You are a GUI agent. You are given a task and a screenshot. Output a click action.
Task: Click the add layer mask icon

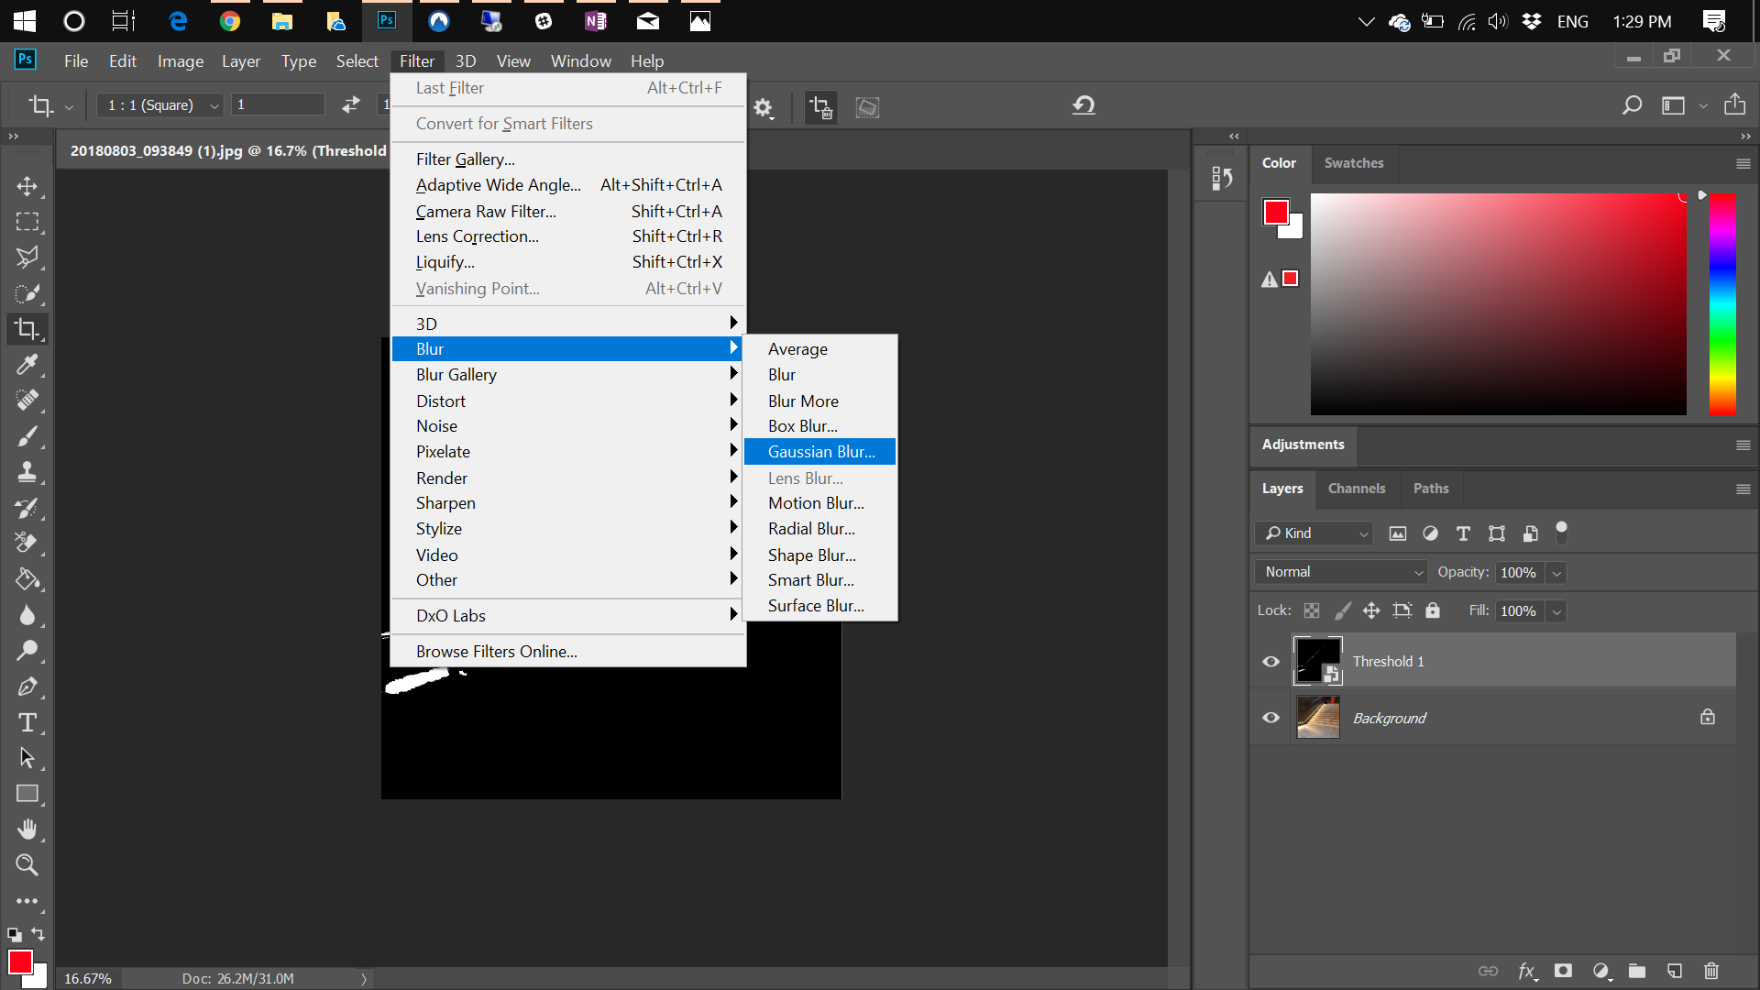click(x=1564, y=971)
